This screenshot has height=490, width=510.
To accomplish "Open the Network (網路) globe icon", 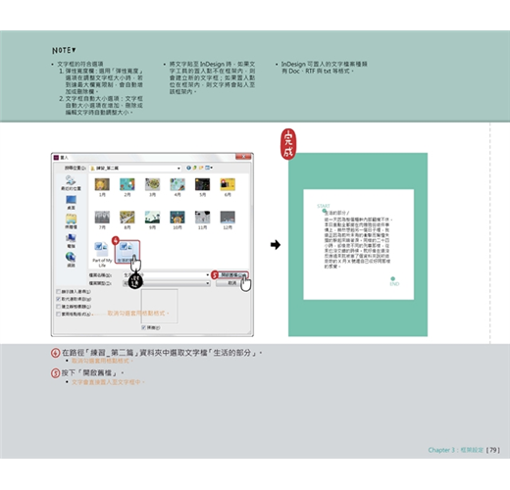I will click(x=71, y=260).
